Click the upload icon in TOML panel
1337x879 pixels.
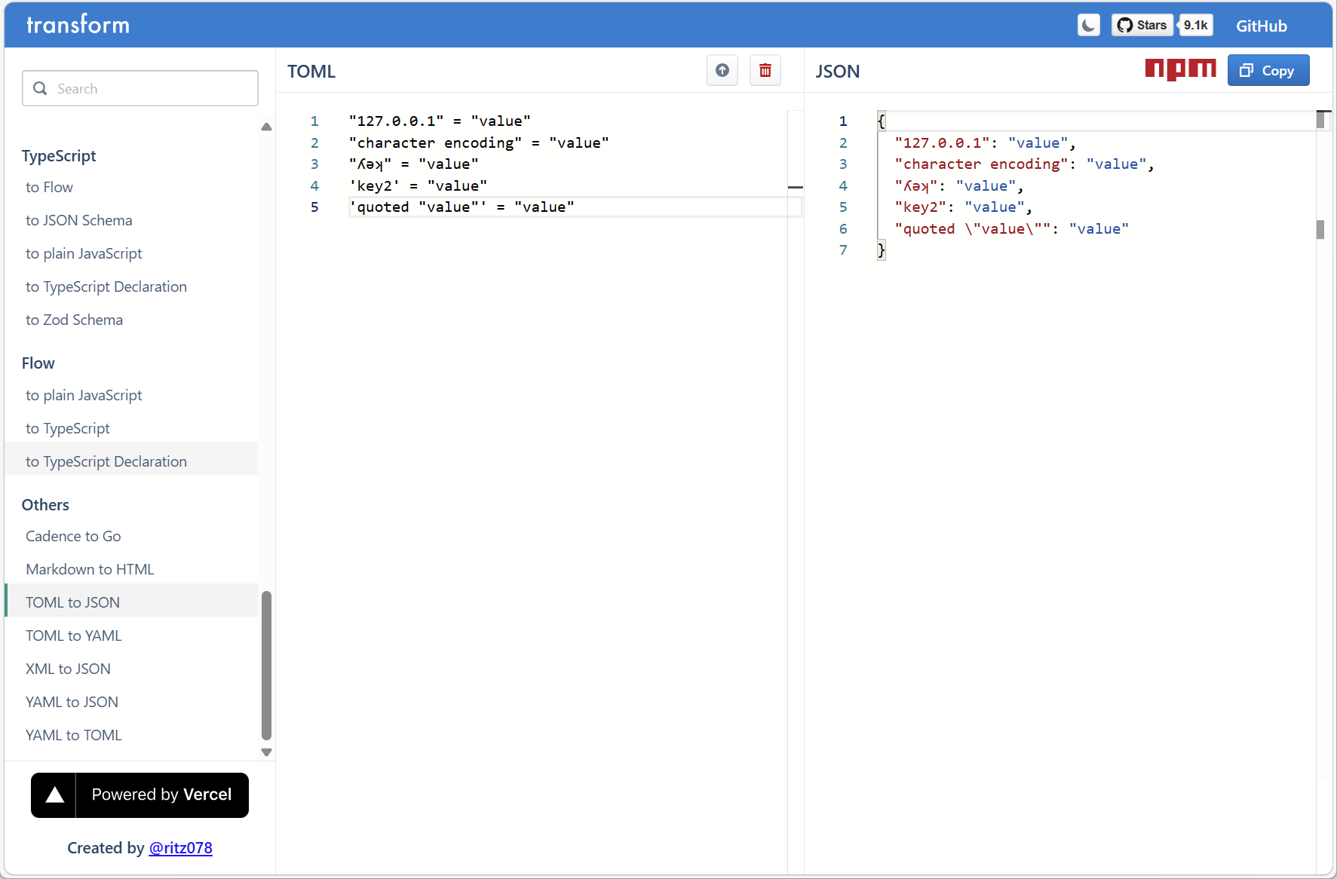coord(722,71)
